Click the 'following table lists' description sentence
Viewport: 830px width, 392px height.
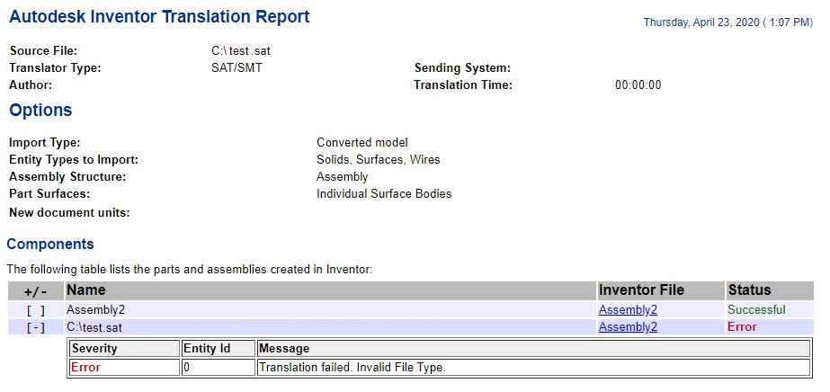190,270
